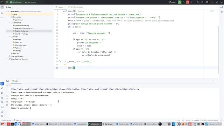Open the main menu hamburger icon
Image resolution: width=224 pixels, height=126 pixels.
[7, 2]
